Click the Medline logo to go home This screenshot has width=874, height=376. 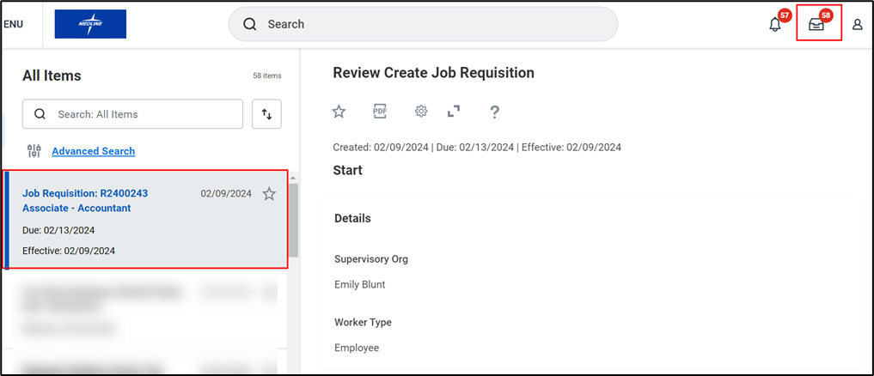pos(90,24)
